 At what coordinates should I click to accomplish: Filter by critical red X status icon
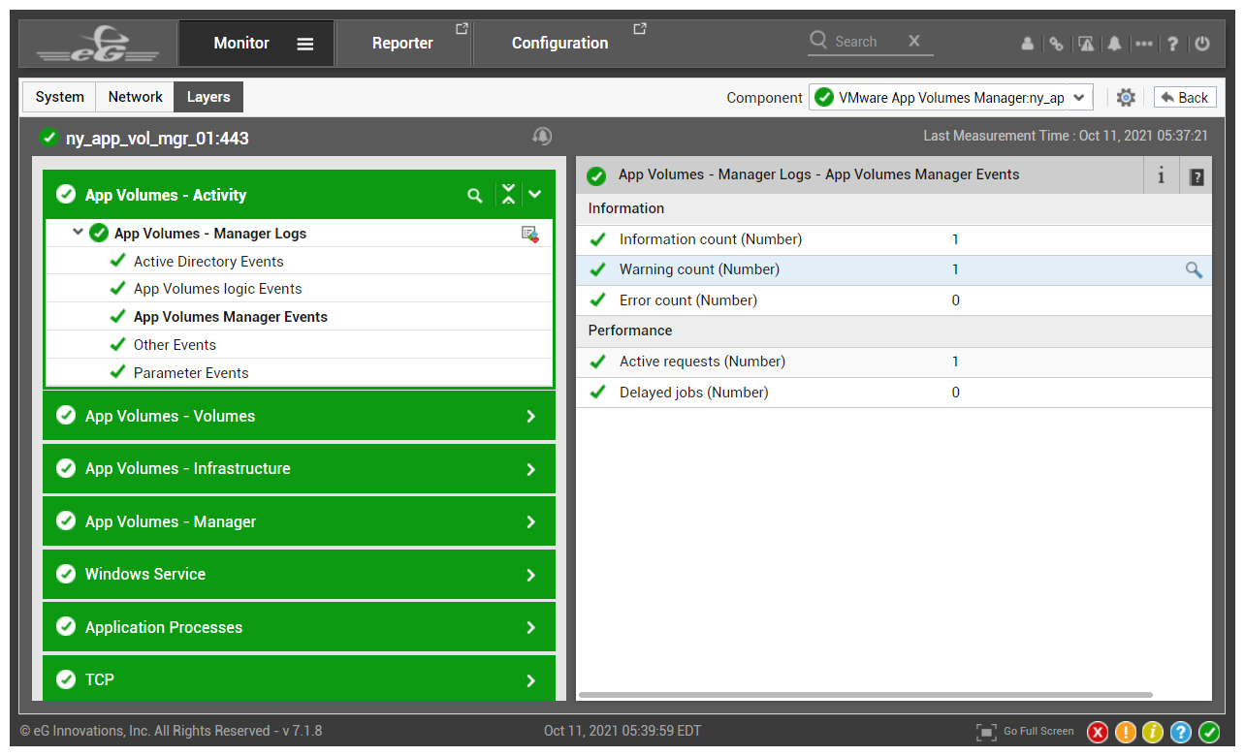point(1097,733)
